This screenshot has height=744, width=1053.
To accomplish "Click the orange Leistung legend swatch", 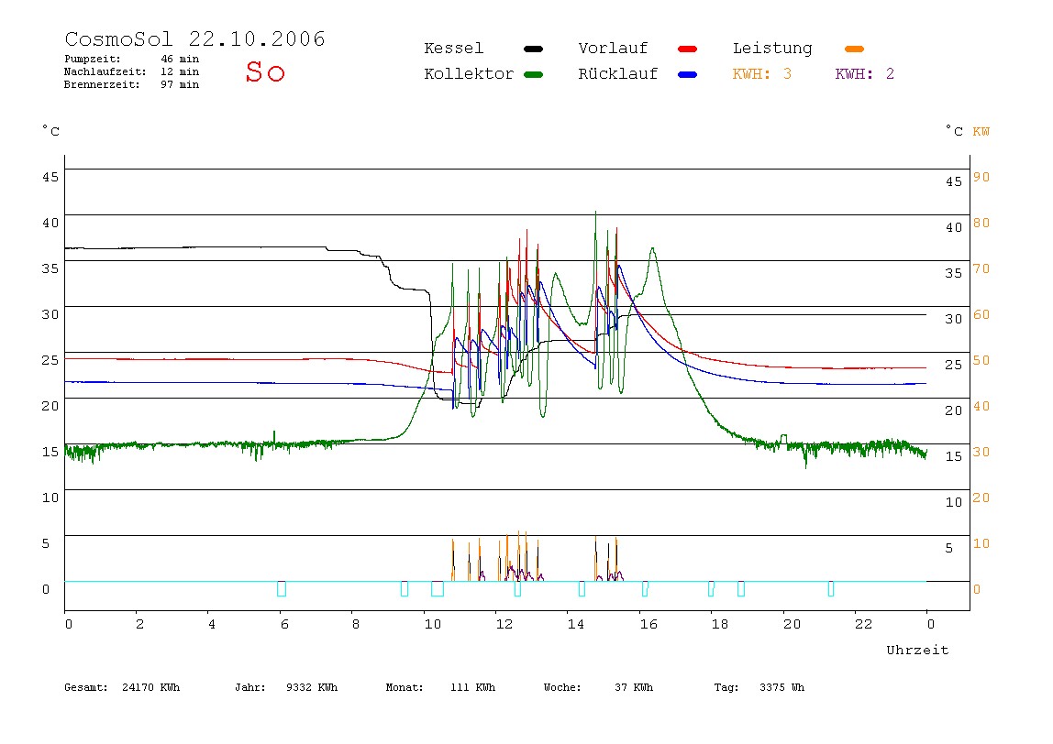I will pos(854,49).
